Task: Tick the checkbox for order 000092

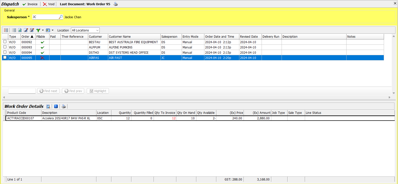Action: [5, 42]
